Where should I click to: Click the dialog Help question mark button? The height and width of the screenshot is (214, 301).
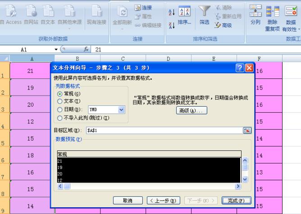click(240, 68)
